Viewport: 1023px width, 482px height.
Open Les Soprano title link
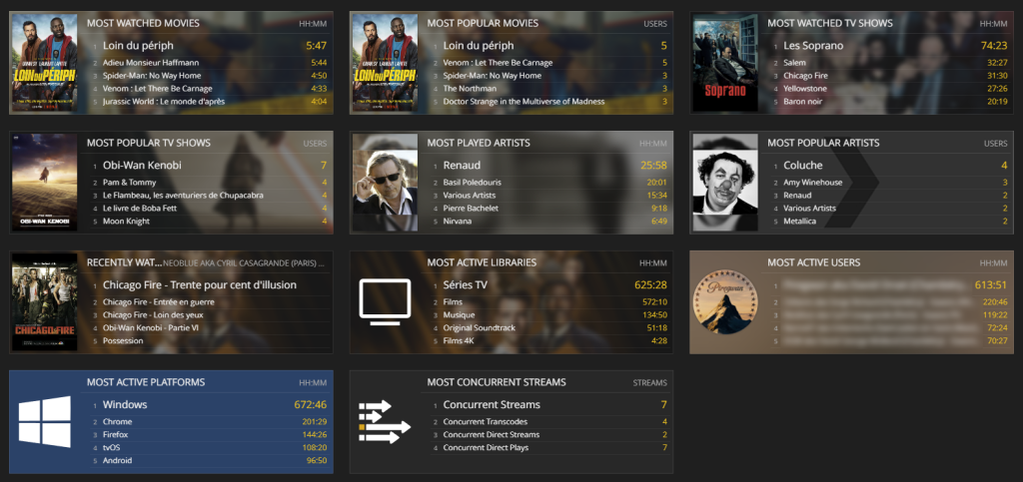tap(813, 46)
